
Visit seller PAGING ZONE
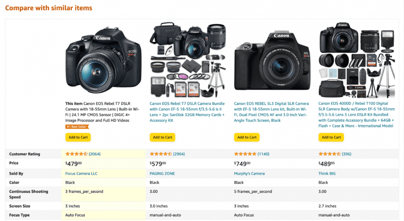point(162,173)
